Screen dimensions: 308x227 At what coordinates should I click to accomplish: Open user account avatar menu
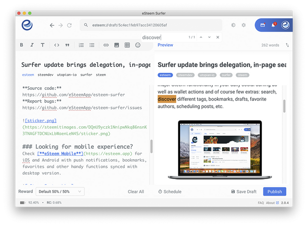[285, 25]
